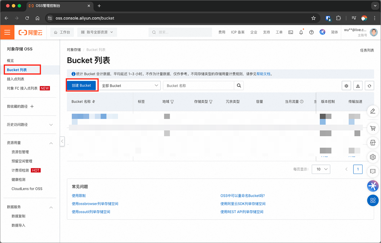
Task: Open the 地域 column filter
Action: point(172,102)
